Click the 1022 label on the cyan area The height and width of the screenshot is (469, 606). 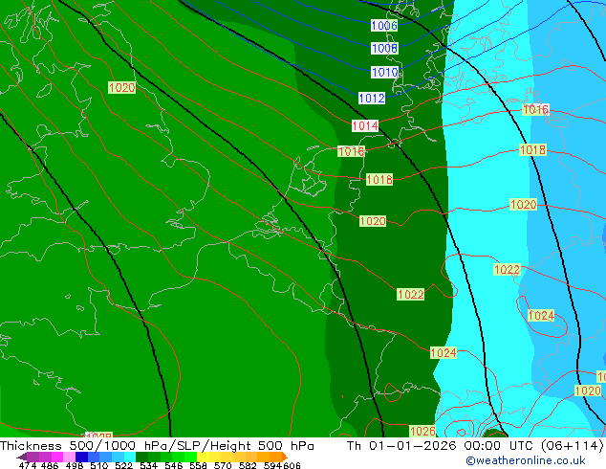click(507, 269)
